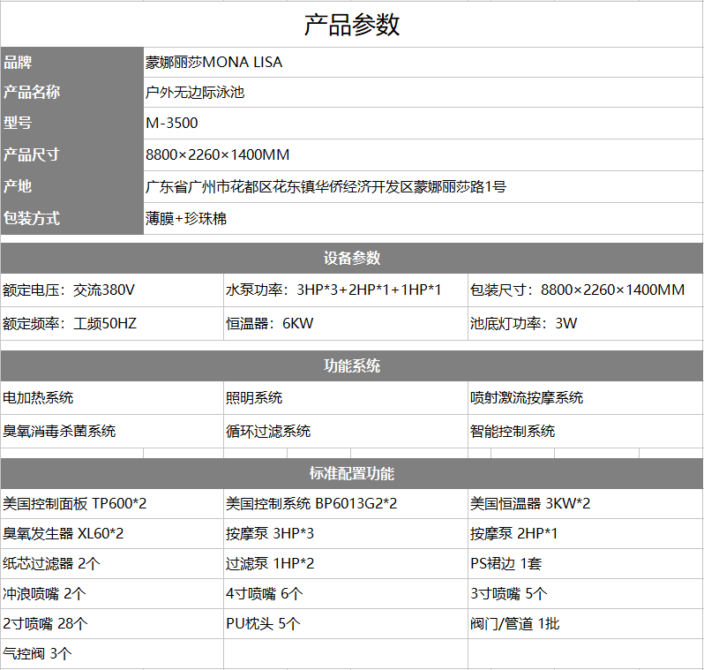Click the PU枕头 5个 cell
The height and width of the screenshot is (670, 704).
click(x=263, y=624)
